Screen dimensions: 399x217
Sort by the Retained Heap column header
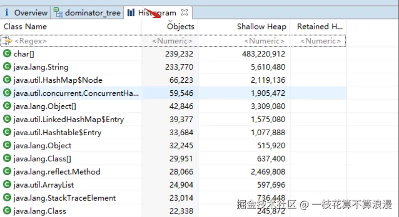tap(320, 26)
